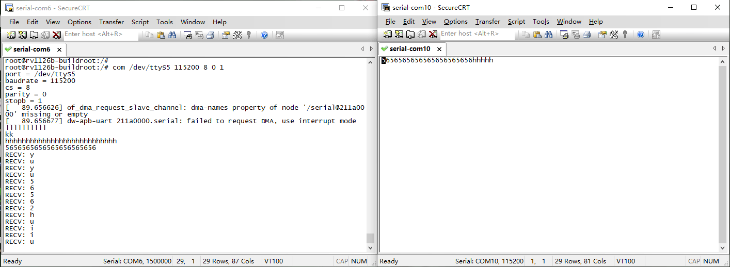Screen dimensions: 730x267
Task: Open Session Options icon in serial-com10 window
Action: pyautogui.click(x=602, y=35)
